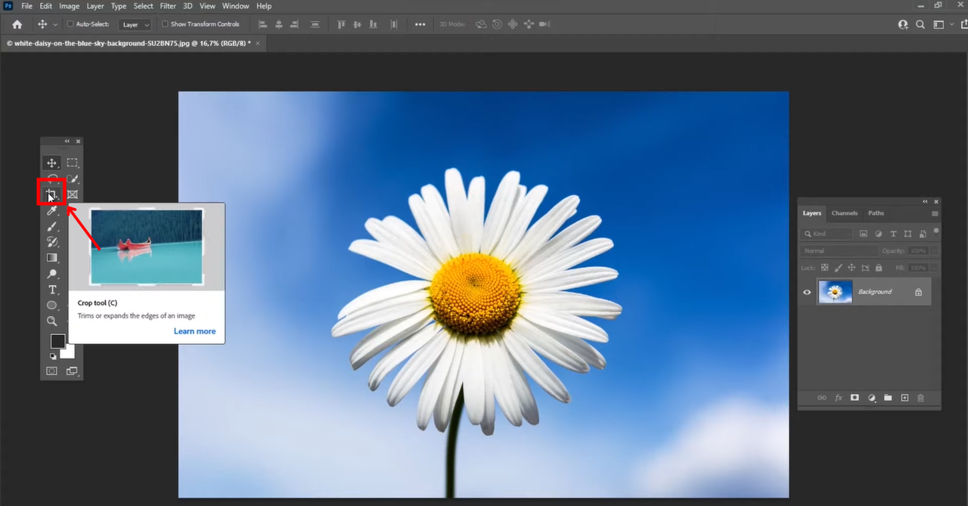The image size is (968, 506).
Task: Select the Ellipse shape tool
Action: [x=52, y=306]
